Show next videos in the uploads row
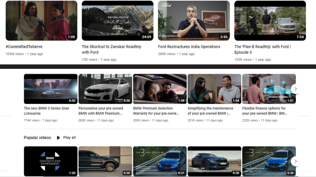 pyautogui.click(x=295, y=89)
